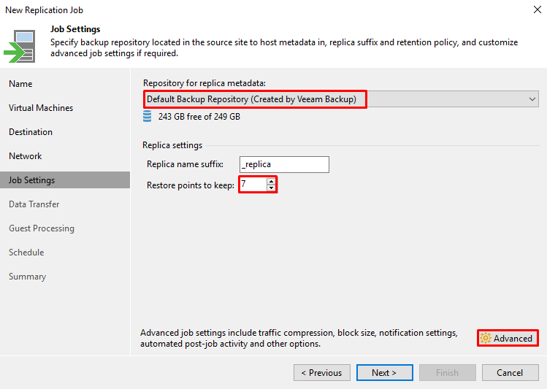The height and width of the screenshot is (389, 547).
Task: Click the Previous button
Action: (x=322, y=373)
